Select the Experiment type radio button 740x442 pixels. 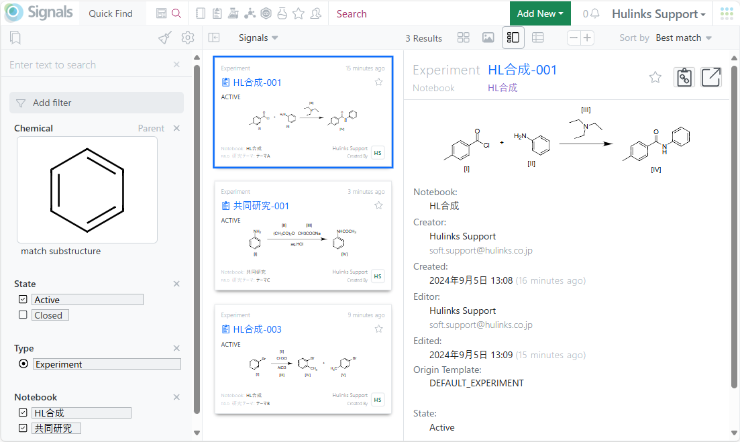coord(23,364)
